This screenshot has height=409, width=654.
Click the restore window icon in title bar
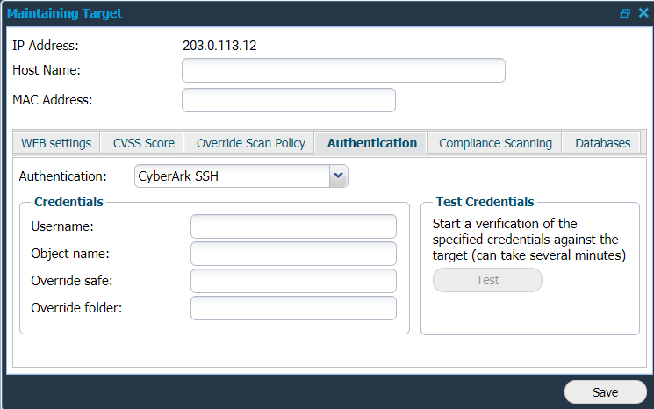(625, 13)
